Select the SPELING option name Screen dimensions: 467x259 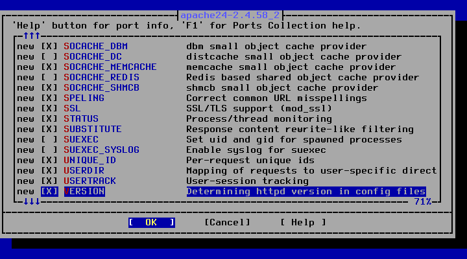84,98
